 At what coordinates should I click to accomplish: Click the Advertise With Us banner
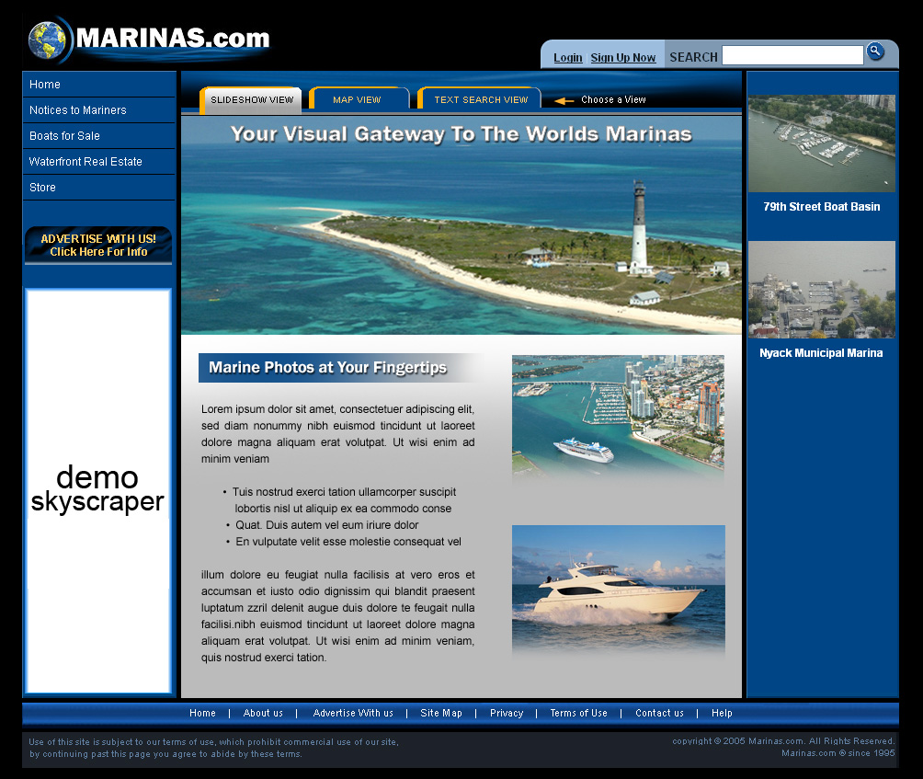pos(98,246)
